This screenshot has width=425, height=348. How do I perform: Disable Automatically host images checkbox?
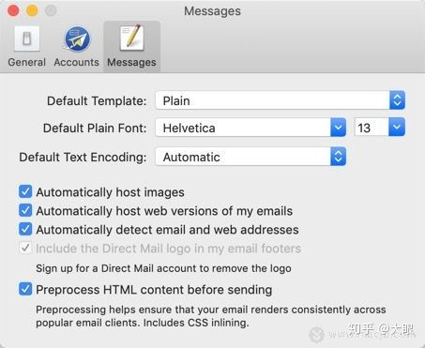25,191
